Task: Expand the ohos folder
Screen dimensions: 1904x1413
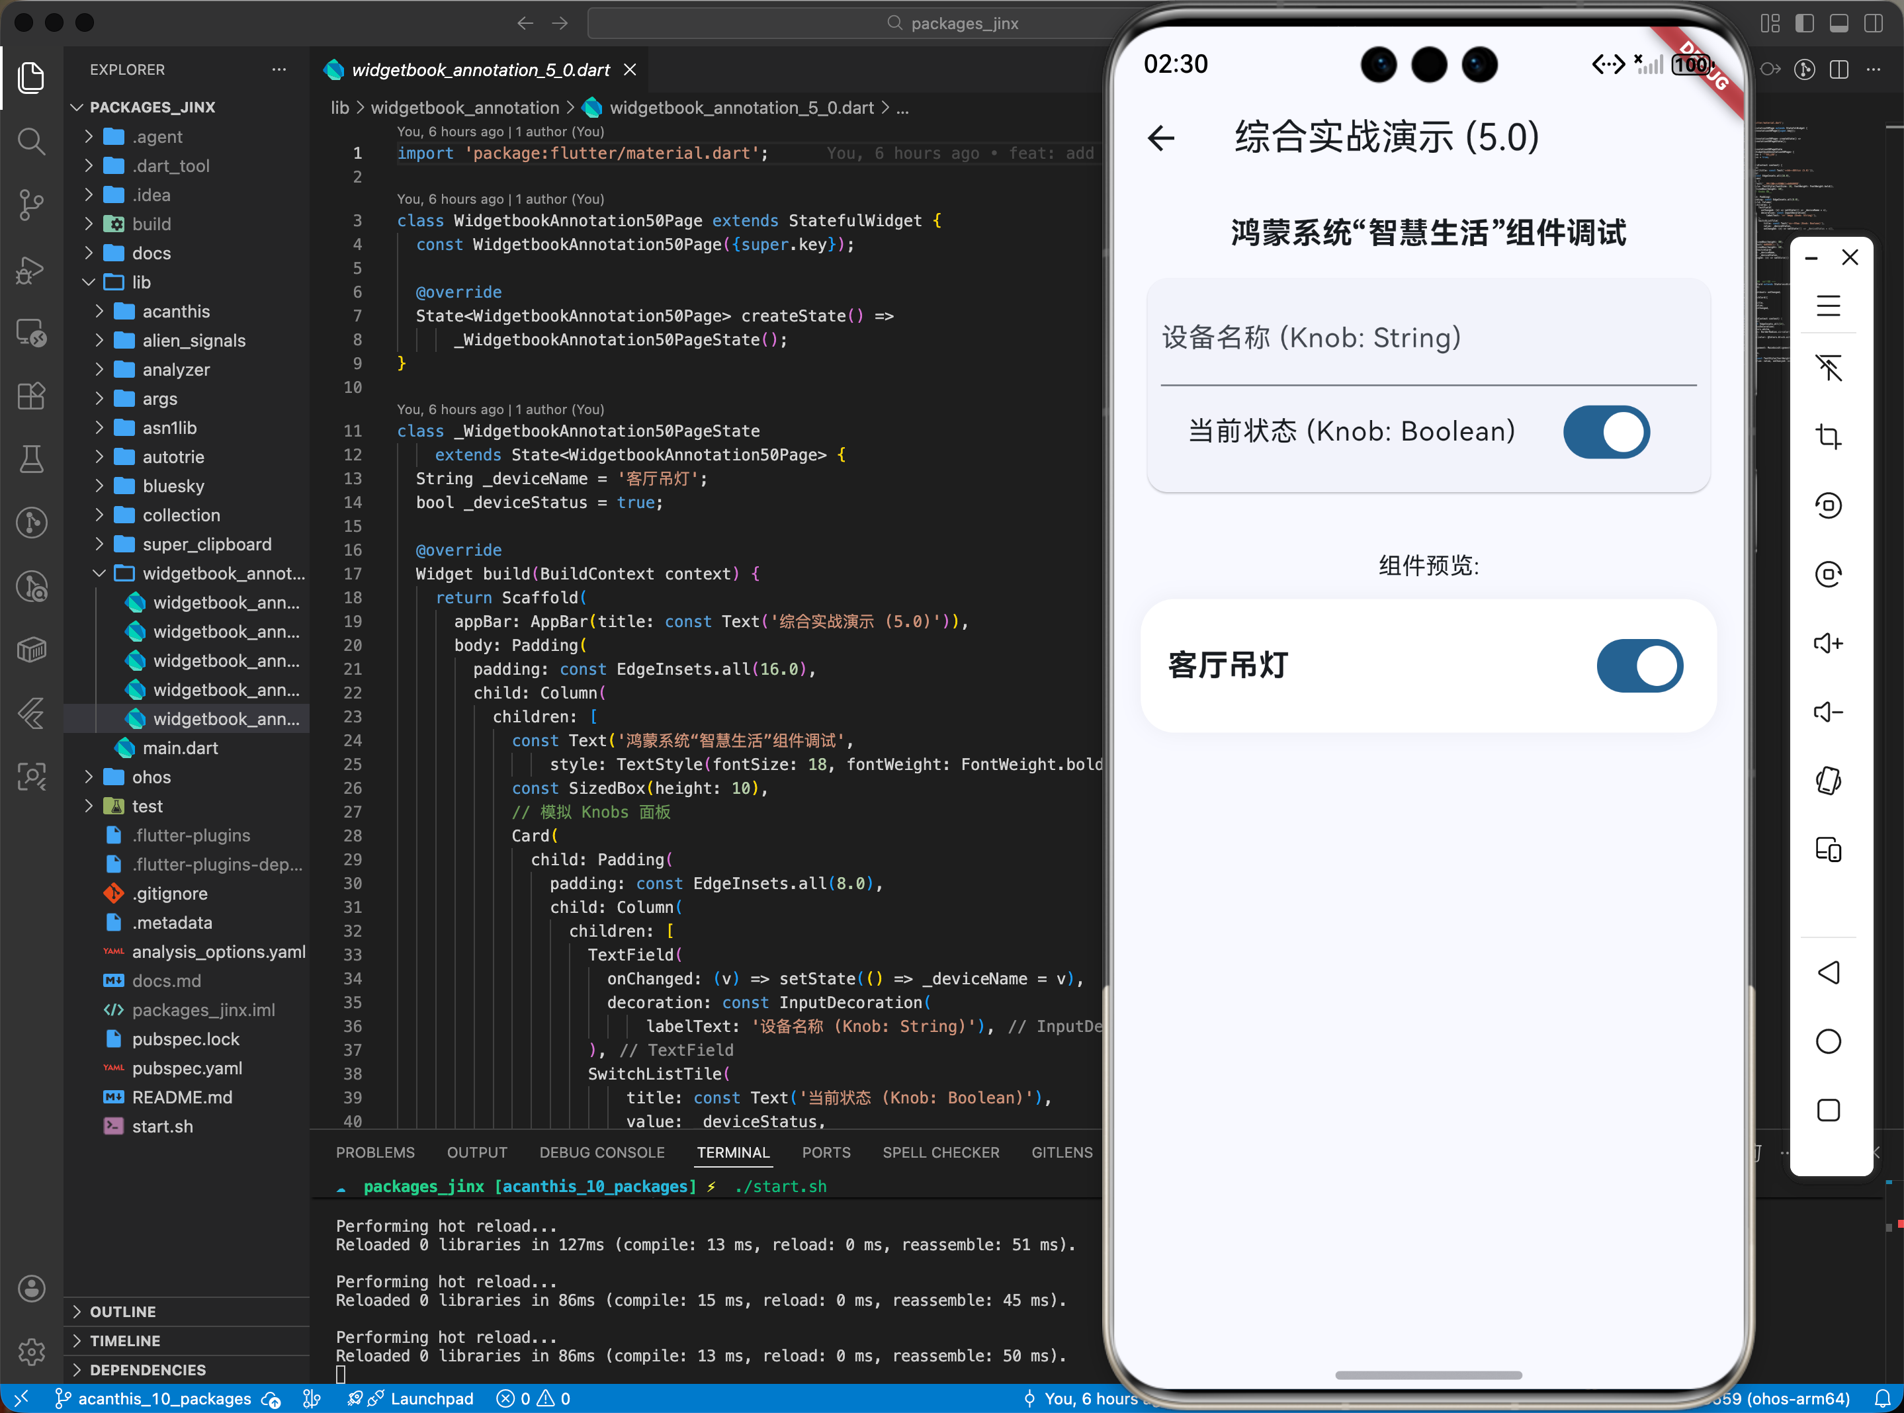Action: tap(151, 777)
